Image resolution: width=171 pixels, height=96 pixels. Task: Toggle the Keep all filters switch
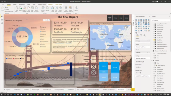139,73
